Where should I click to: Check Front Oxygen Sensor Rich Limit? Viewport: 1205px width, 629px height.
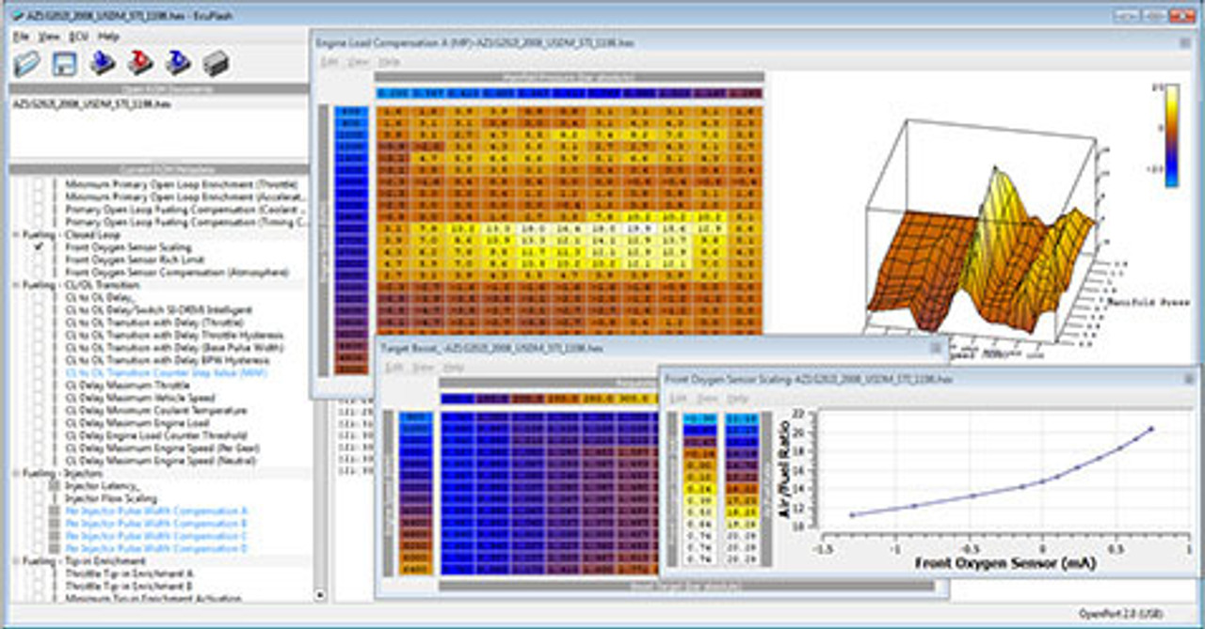click(x=39, y=259)
